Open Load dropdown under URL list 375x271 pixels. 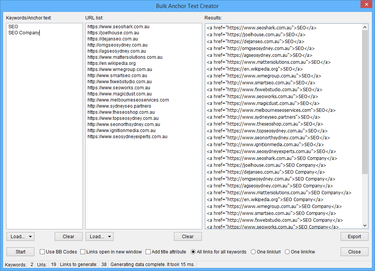click(99, 237)
